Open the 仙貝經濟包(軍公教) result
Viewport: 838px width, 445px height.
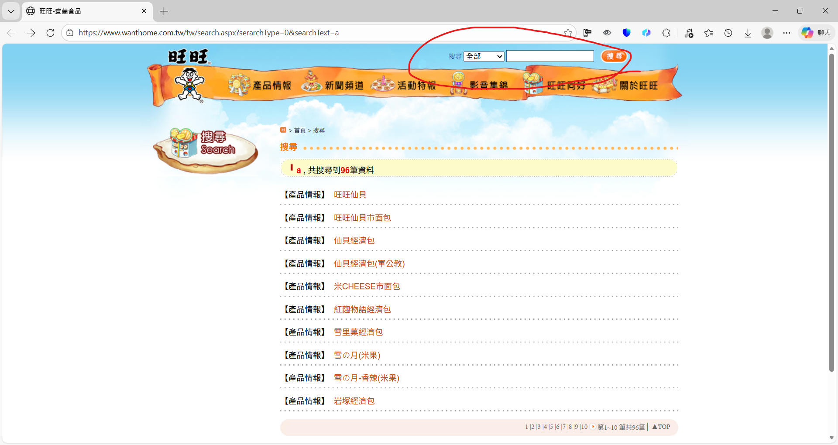pos(369,264)
